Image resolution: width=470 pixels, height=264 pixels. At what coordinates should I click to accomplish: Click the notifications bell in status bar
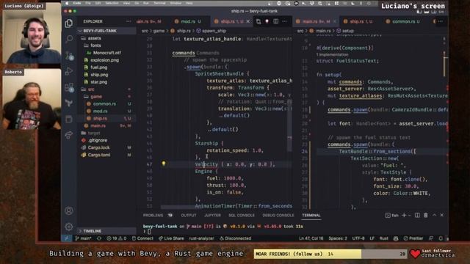point(441,238)
